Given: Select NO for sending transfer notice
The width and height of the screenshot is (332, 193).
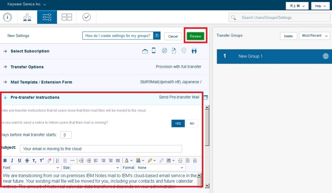Looking at the screenshot, I should (192, 123).
